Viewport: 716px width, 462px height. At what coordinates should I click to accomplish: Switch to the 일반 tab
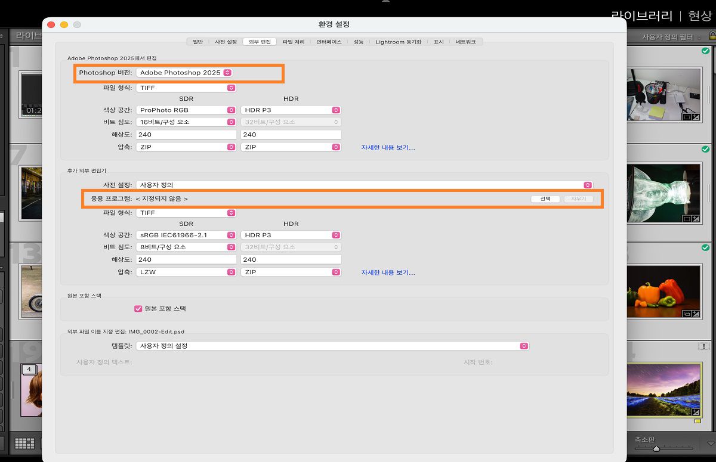tap(198, 42)
